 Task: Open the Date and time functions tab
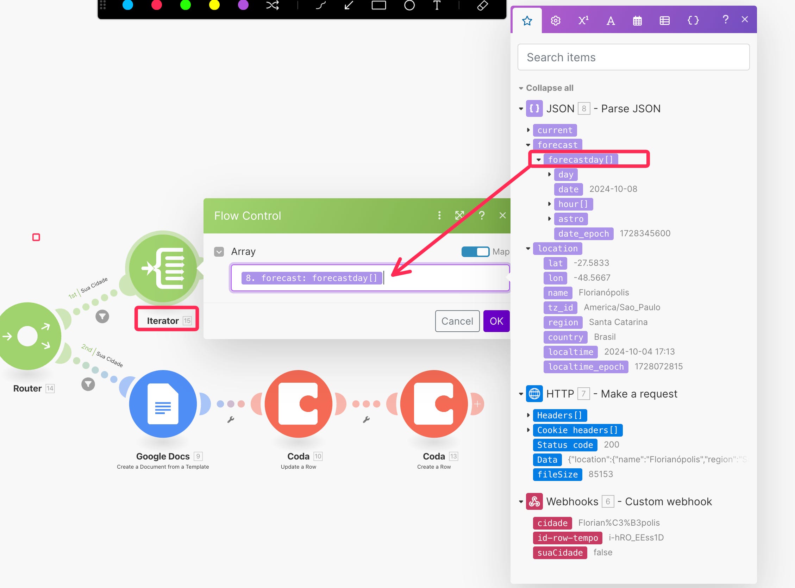pos(637,20)
